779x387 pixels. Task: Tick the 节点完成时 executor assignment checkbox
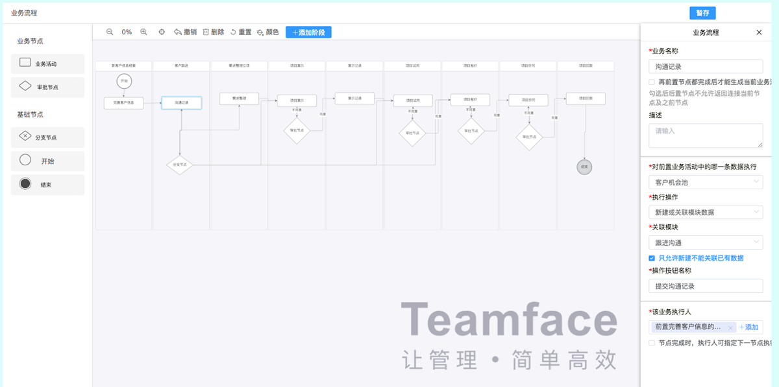[x=652, y=343]
